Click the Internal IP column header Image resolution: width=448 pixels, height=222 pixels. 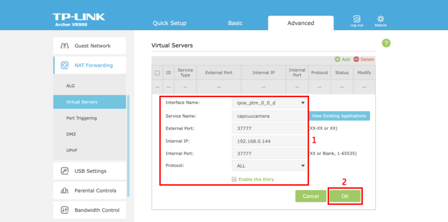[x=263, y=73]
